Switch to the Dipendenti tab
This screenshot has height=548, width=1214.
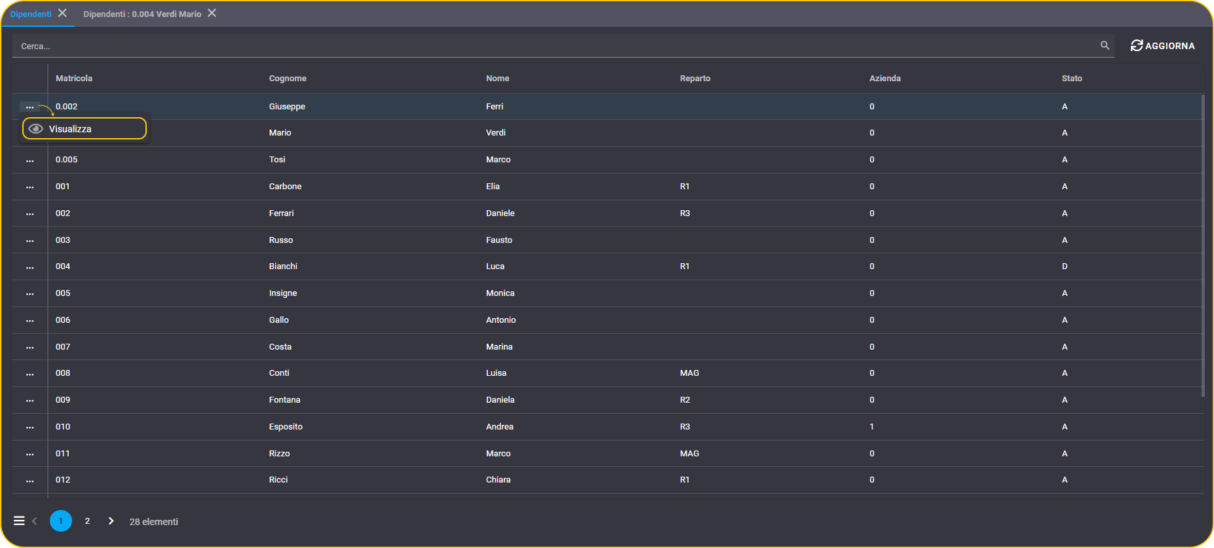[31, 14]
